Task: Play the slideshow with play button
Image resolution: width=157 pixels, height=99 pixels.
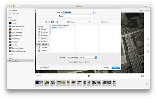Action: [x=89, y=76]
